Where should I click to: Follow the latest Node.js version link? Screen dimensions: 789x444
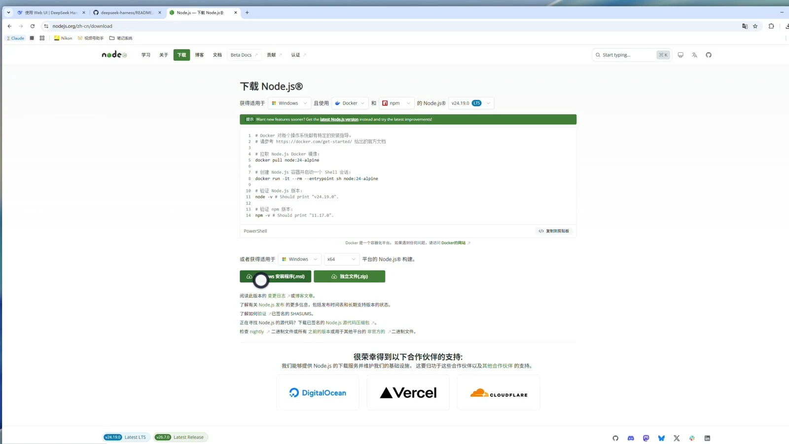[339, 119]
